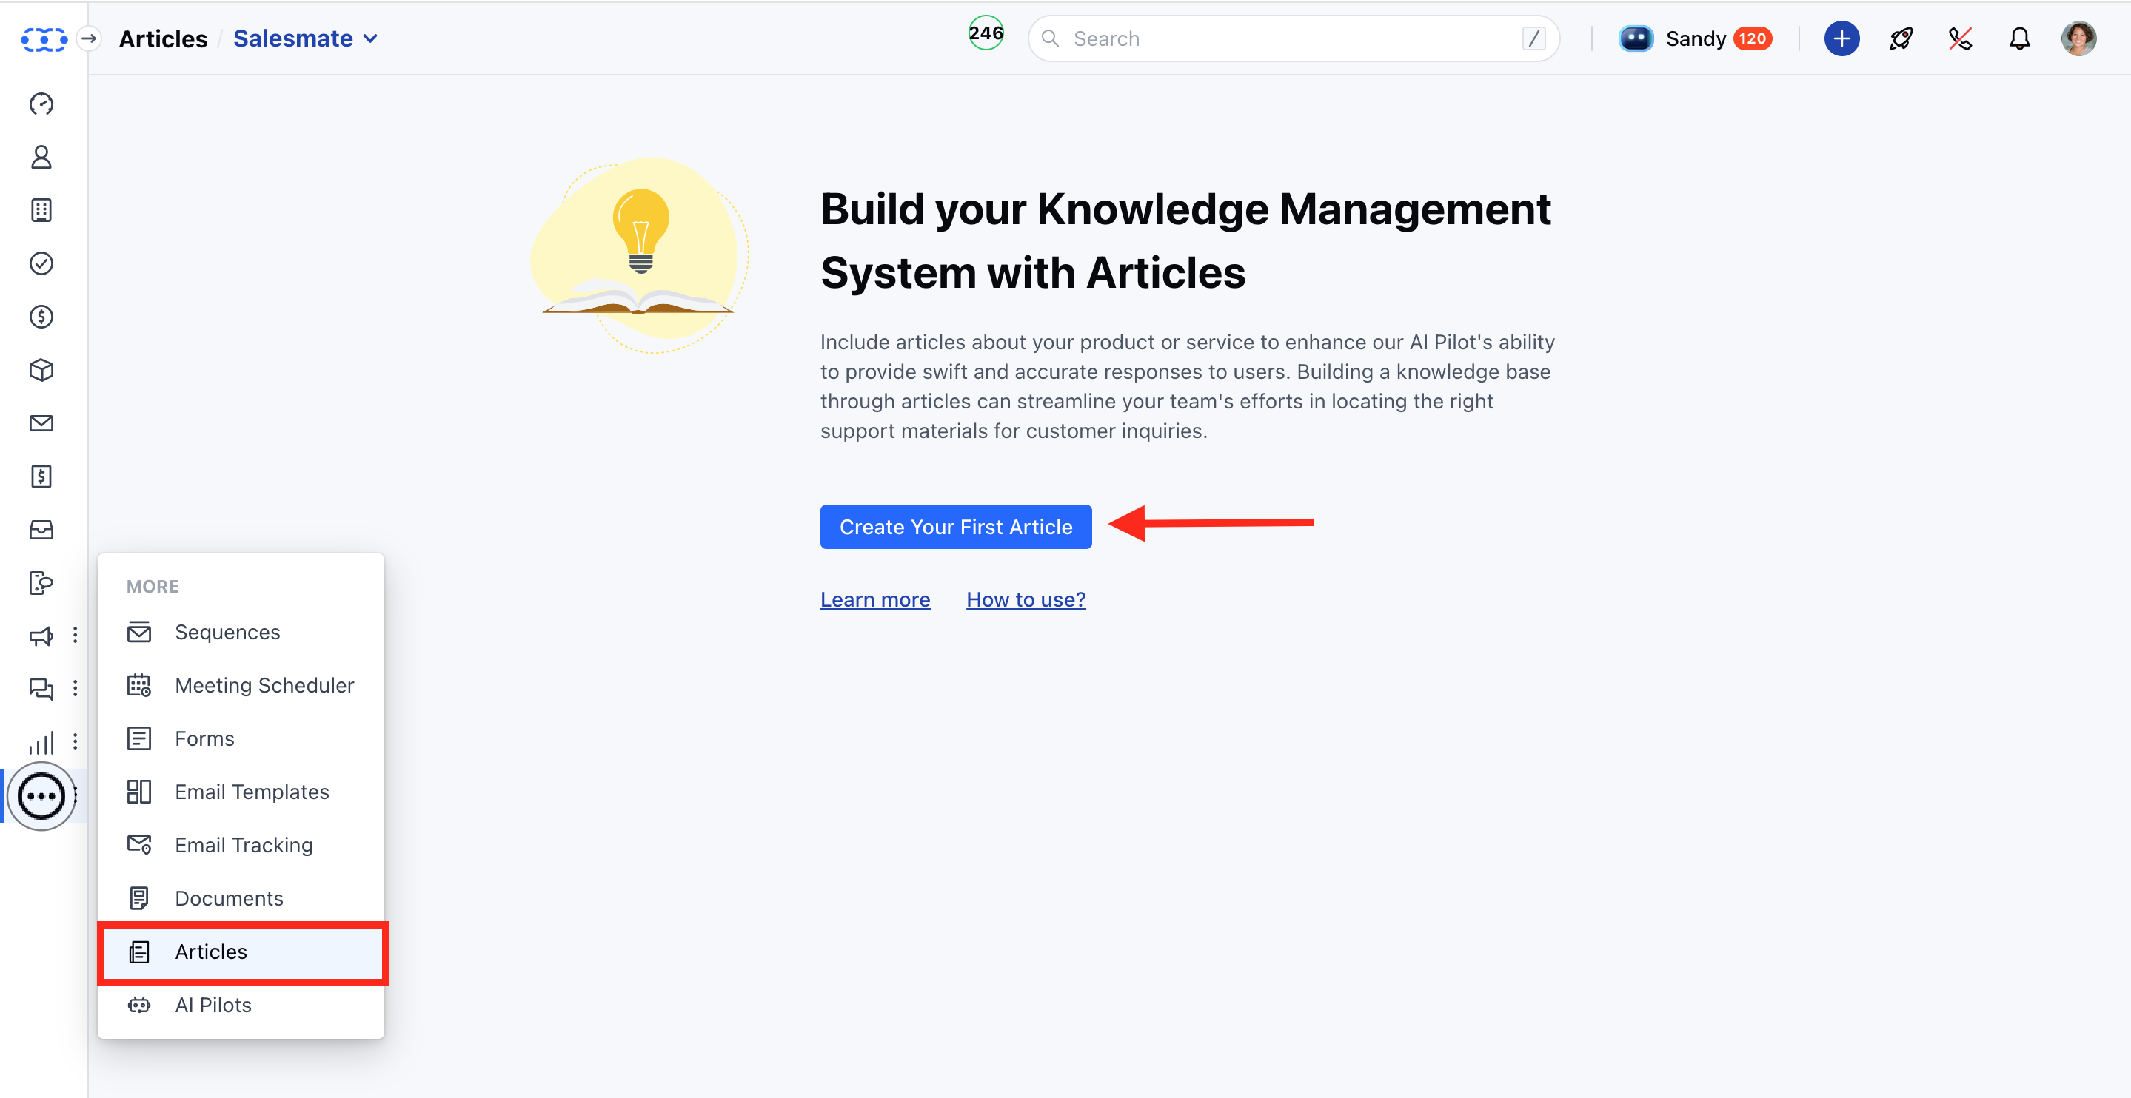Open the Activities checkmark icon
The height and width of the screenshot is (1098, 2131).
[41, 263]
